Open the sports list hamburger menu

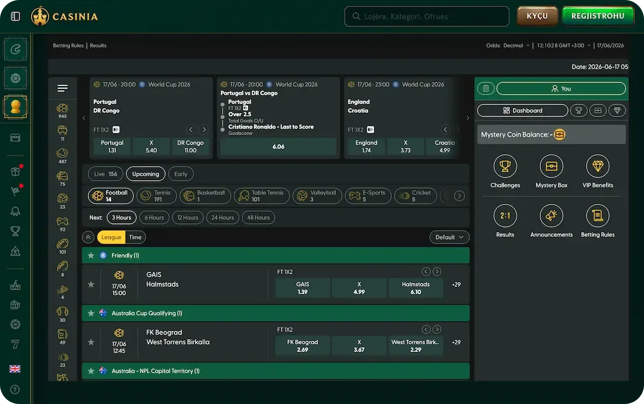click(63, 88)
